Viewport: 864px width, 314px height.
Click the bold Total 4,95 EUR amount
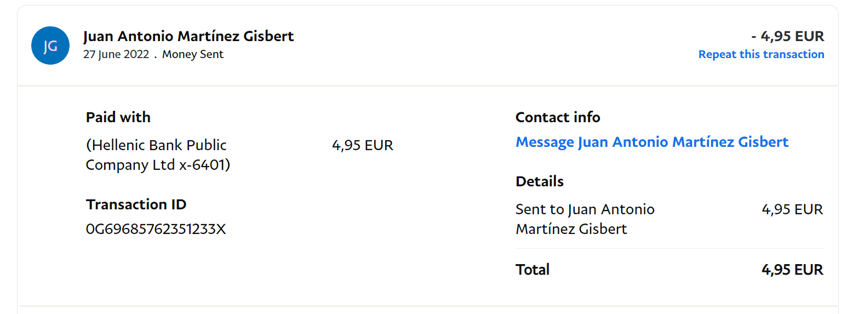pos(792,270)
